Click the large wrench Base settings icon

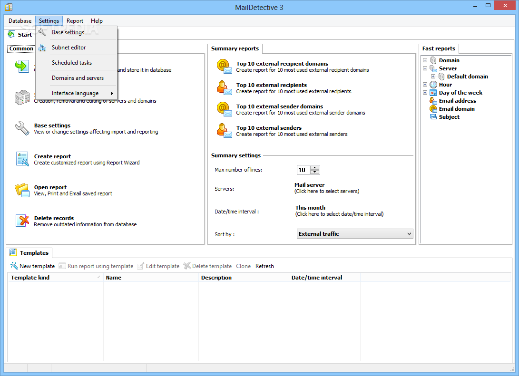point(22,128)
